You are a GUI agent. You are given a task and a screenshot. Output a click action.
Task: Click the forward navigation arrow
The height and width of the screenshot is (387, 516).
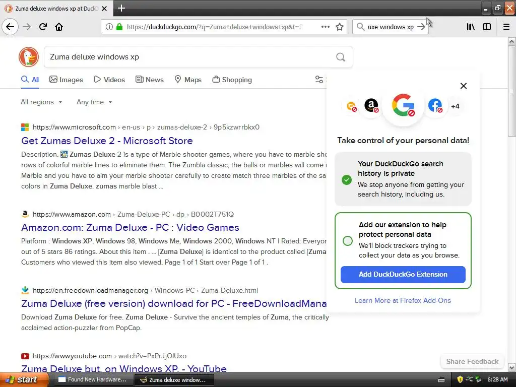[27, 27]
